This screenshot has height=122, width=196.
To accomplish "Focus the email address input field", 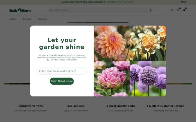I will click(x=62, y=71).
